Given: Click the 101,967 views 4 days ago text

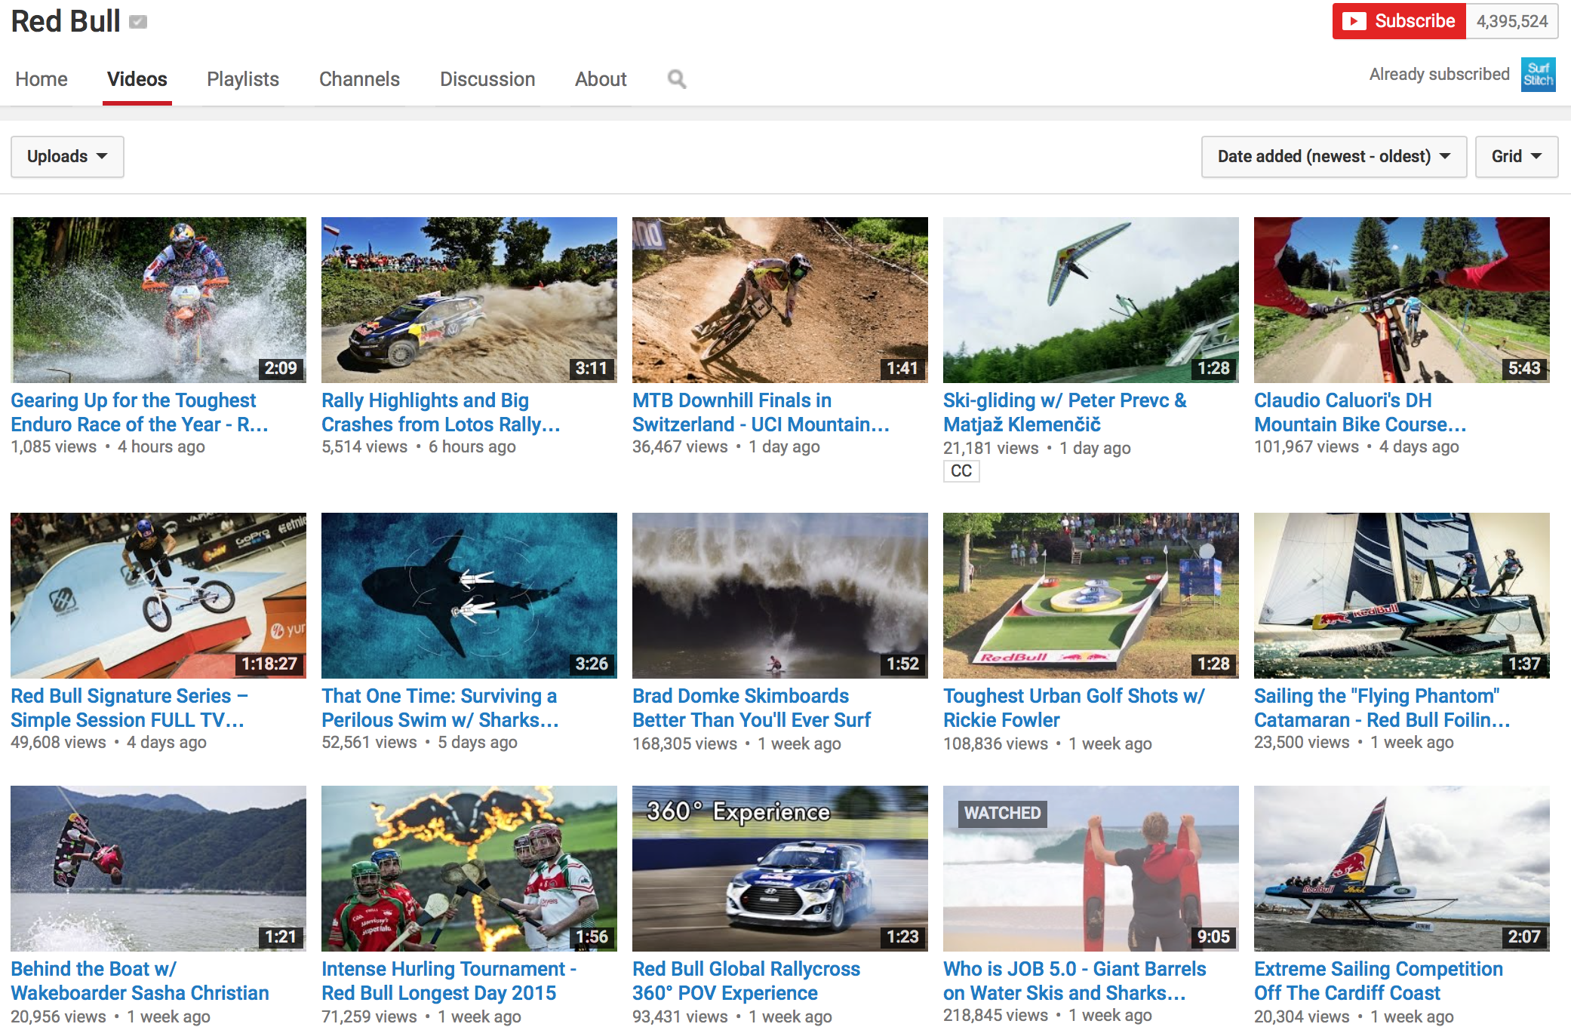Looking at the screenshot, I should [1356, 447].
